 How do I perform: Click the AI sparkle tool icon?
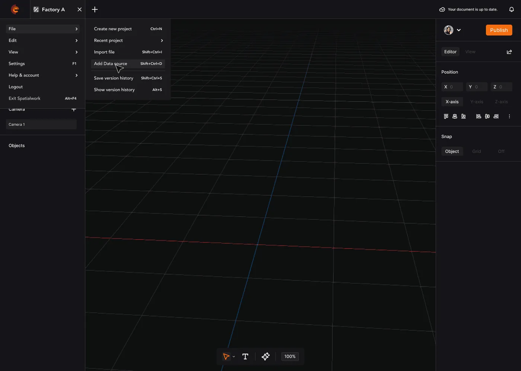click(x=266, y=356)
